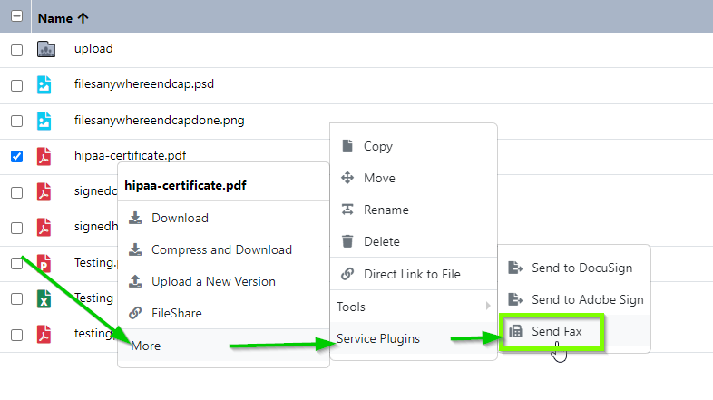
Task: Click the Download icon in context menu
Action: (x=135, y=218)
